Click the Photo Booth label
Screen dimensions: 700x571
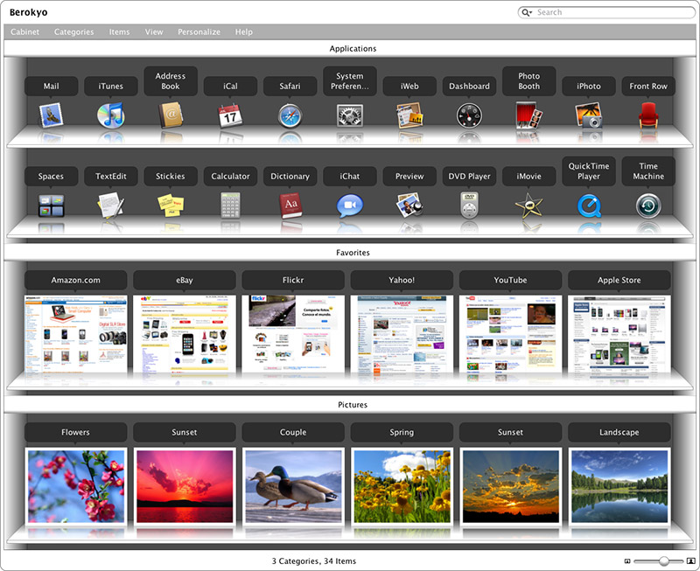[x=529, y=81]
